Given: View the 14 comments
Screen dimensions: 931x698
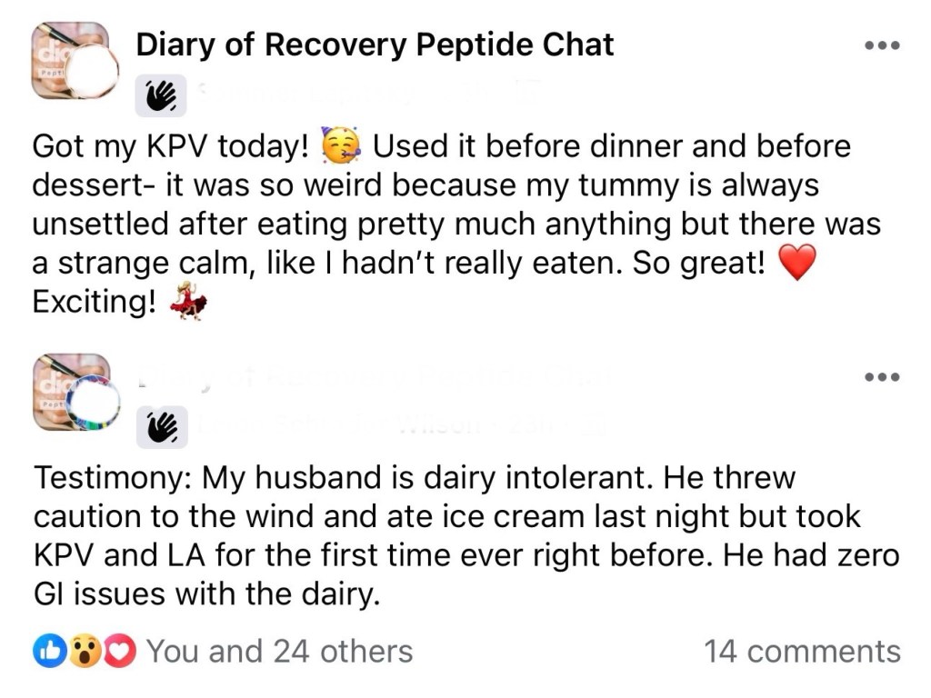Looking at the screenshot, I should 802,651.
